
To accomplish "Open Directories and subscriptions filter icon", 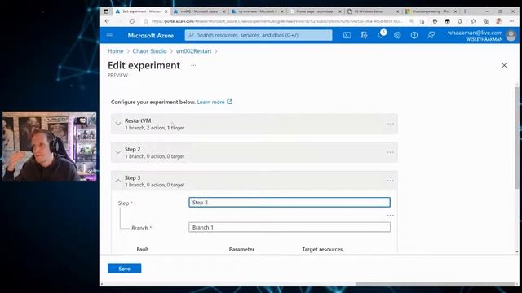I will (364, 35).
